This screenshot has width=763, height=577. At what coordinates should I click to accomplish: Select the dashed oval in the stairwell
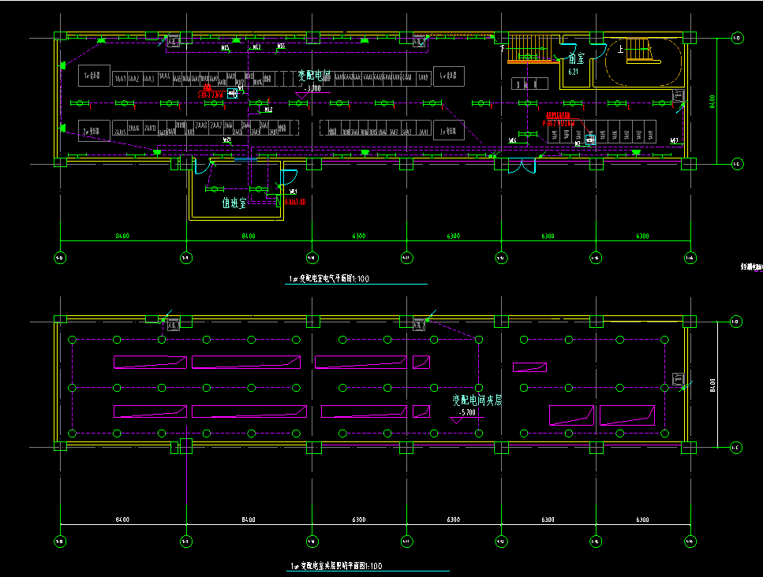[x=643, y=61]
